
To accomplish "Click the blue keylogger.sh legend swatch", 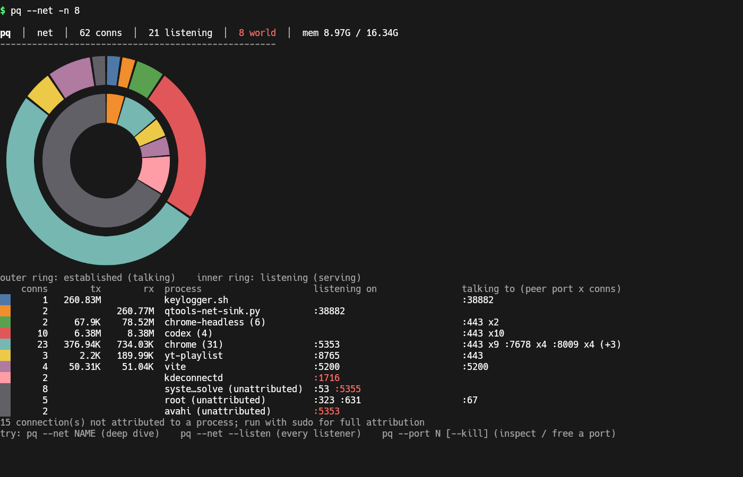I will [5, 300].
